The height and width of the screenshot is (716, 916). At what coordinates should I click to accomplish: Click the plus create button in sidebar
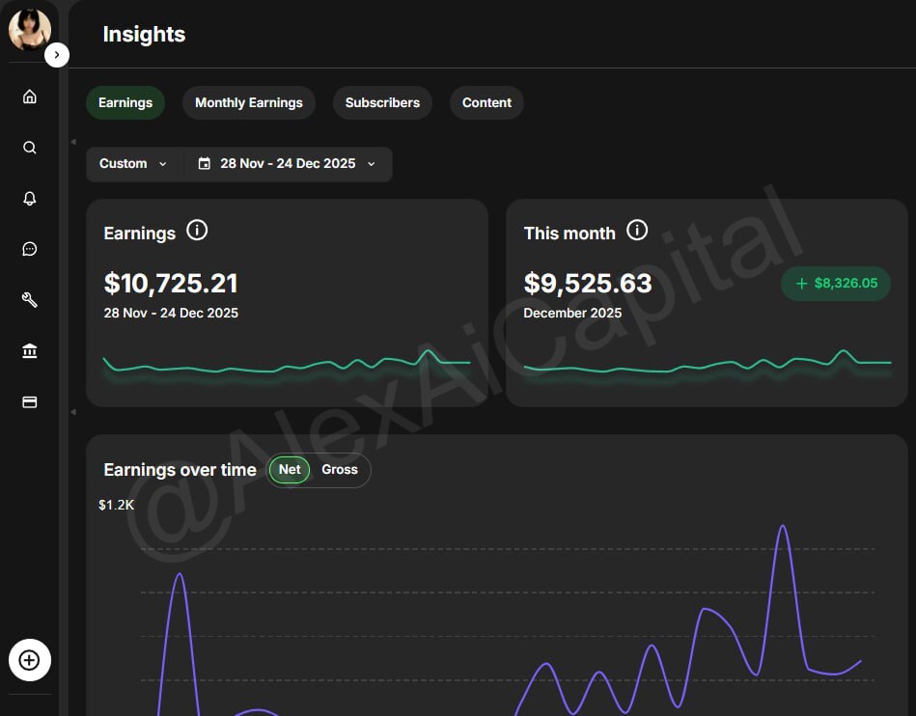[x=30, y=660]
